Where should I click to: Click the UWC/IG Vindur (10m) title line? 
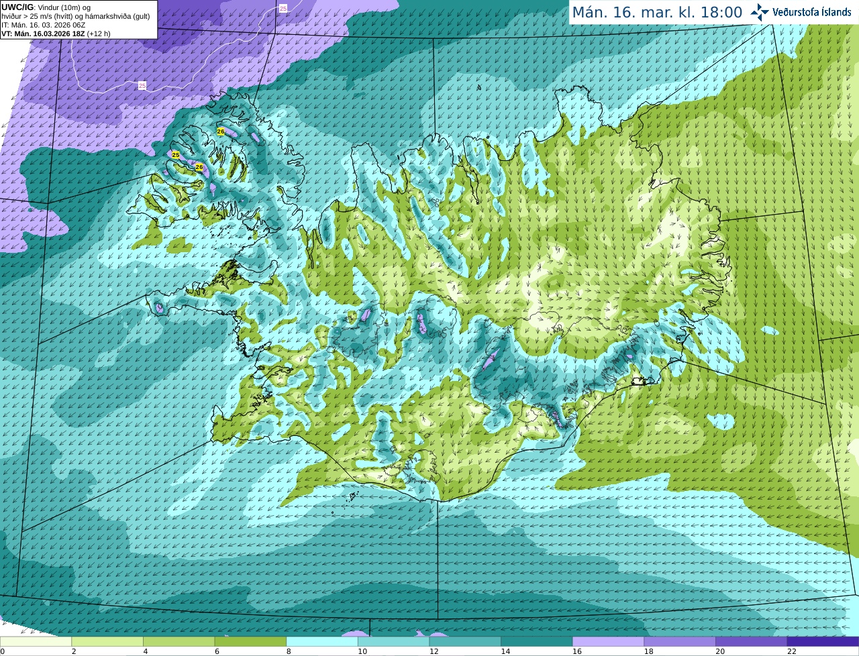(46, 7)
